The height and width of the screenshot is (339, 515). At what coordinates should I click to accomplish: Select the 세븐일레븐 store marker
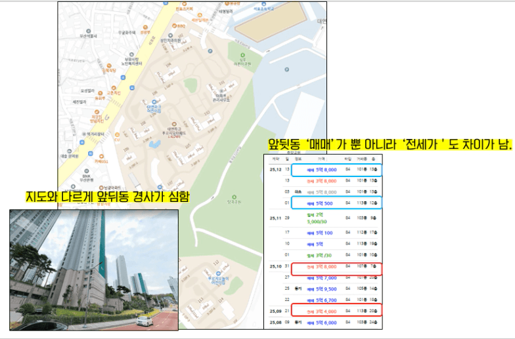click(x=200, y=15)
